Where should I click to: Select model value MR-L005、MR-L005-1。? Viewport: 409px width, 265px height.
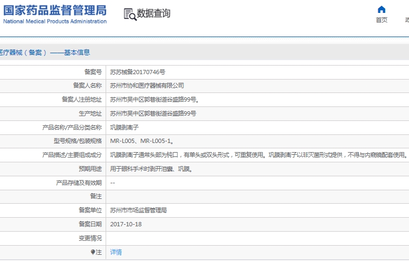[142, 141]
